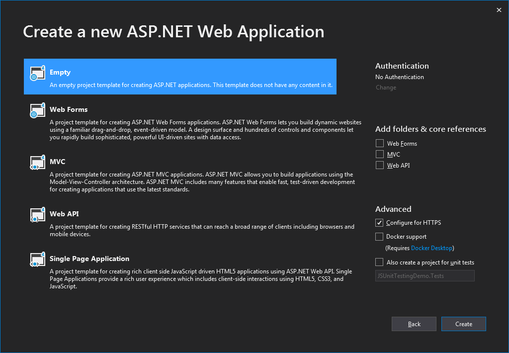Click the 'Add folders & core references' heading
The image size is (509, 353).
(430, 129)
